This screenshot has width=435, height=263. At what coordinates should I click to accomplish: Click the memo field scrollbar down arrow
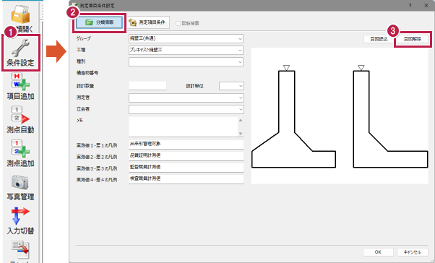pos(241,134)
